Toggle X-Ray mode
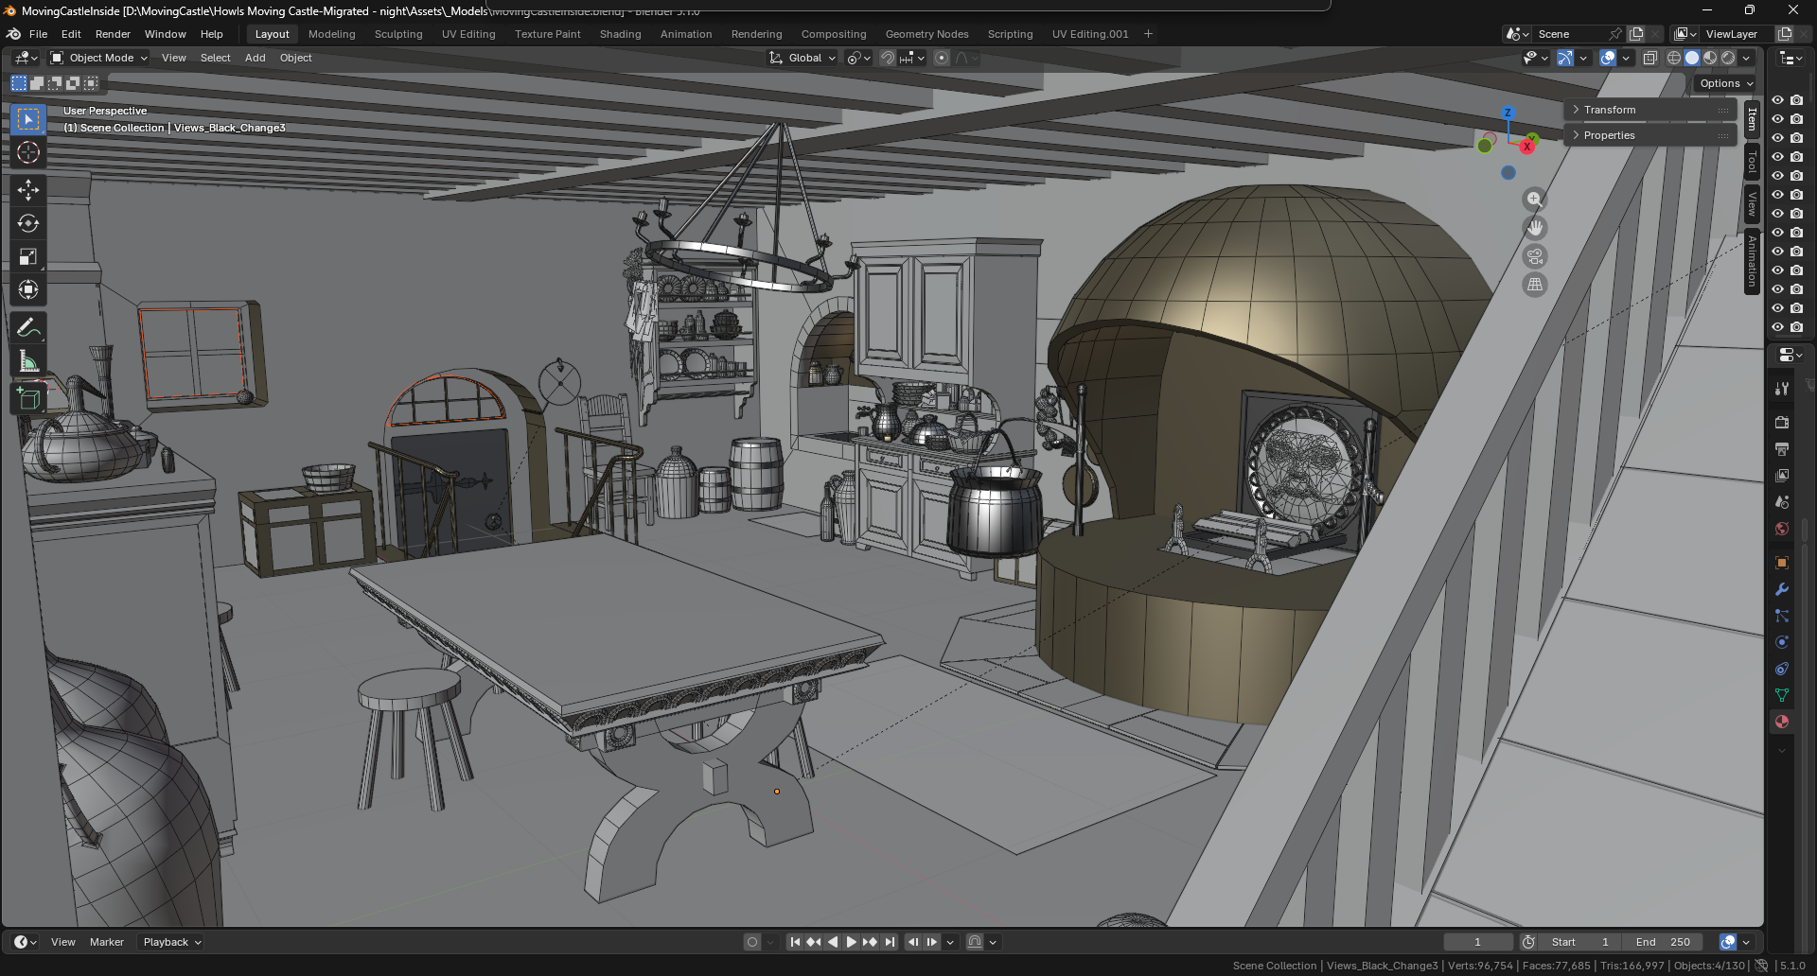The height and width of the screenshot is (976, 1817). 1649,58
